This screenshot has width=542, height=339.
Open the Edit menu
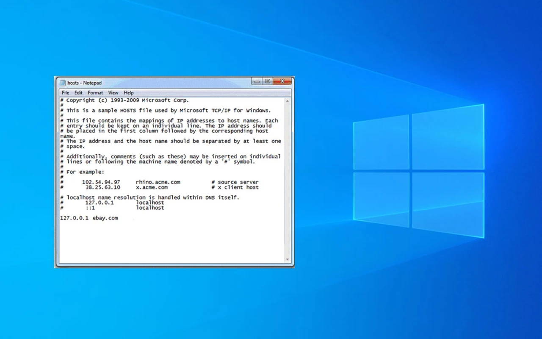[x=78, y=93]
